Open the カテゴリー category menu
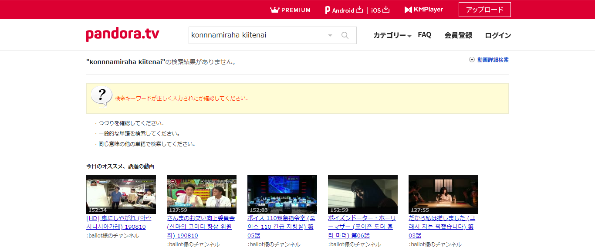This screenshot has height=251, width=595. pos(392,35)
